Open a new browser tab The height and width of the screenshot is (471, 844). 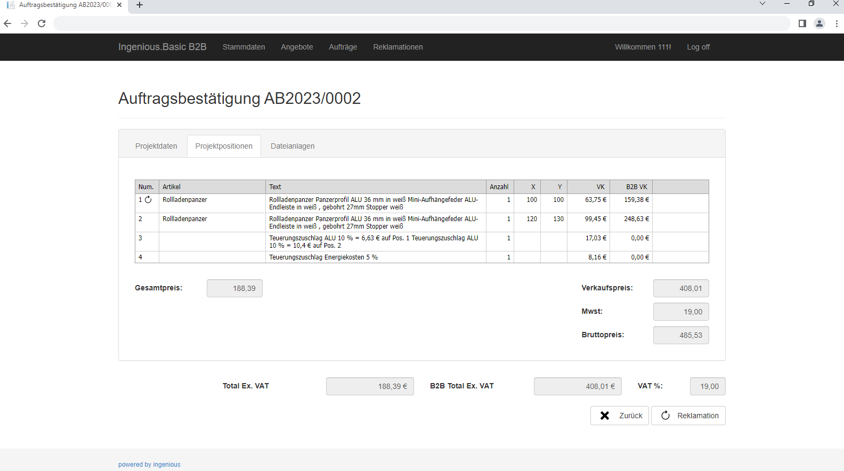pyautogui.click(x=140, y=5)
